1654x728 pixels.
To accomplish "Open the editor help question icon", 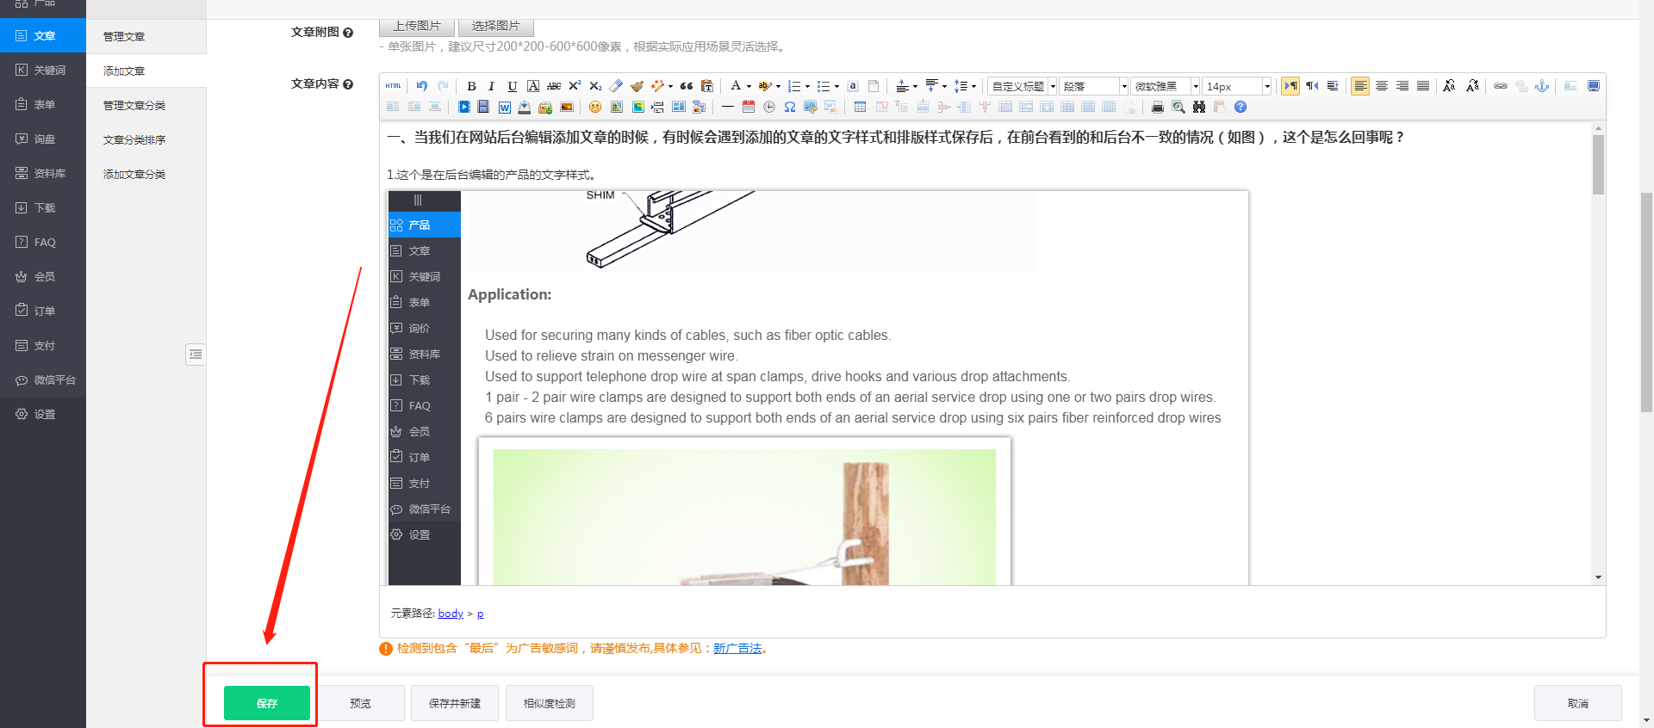I will (x=1240, y=107).
